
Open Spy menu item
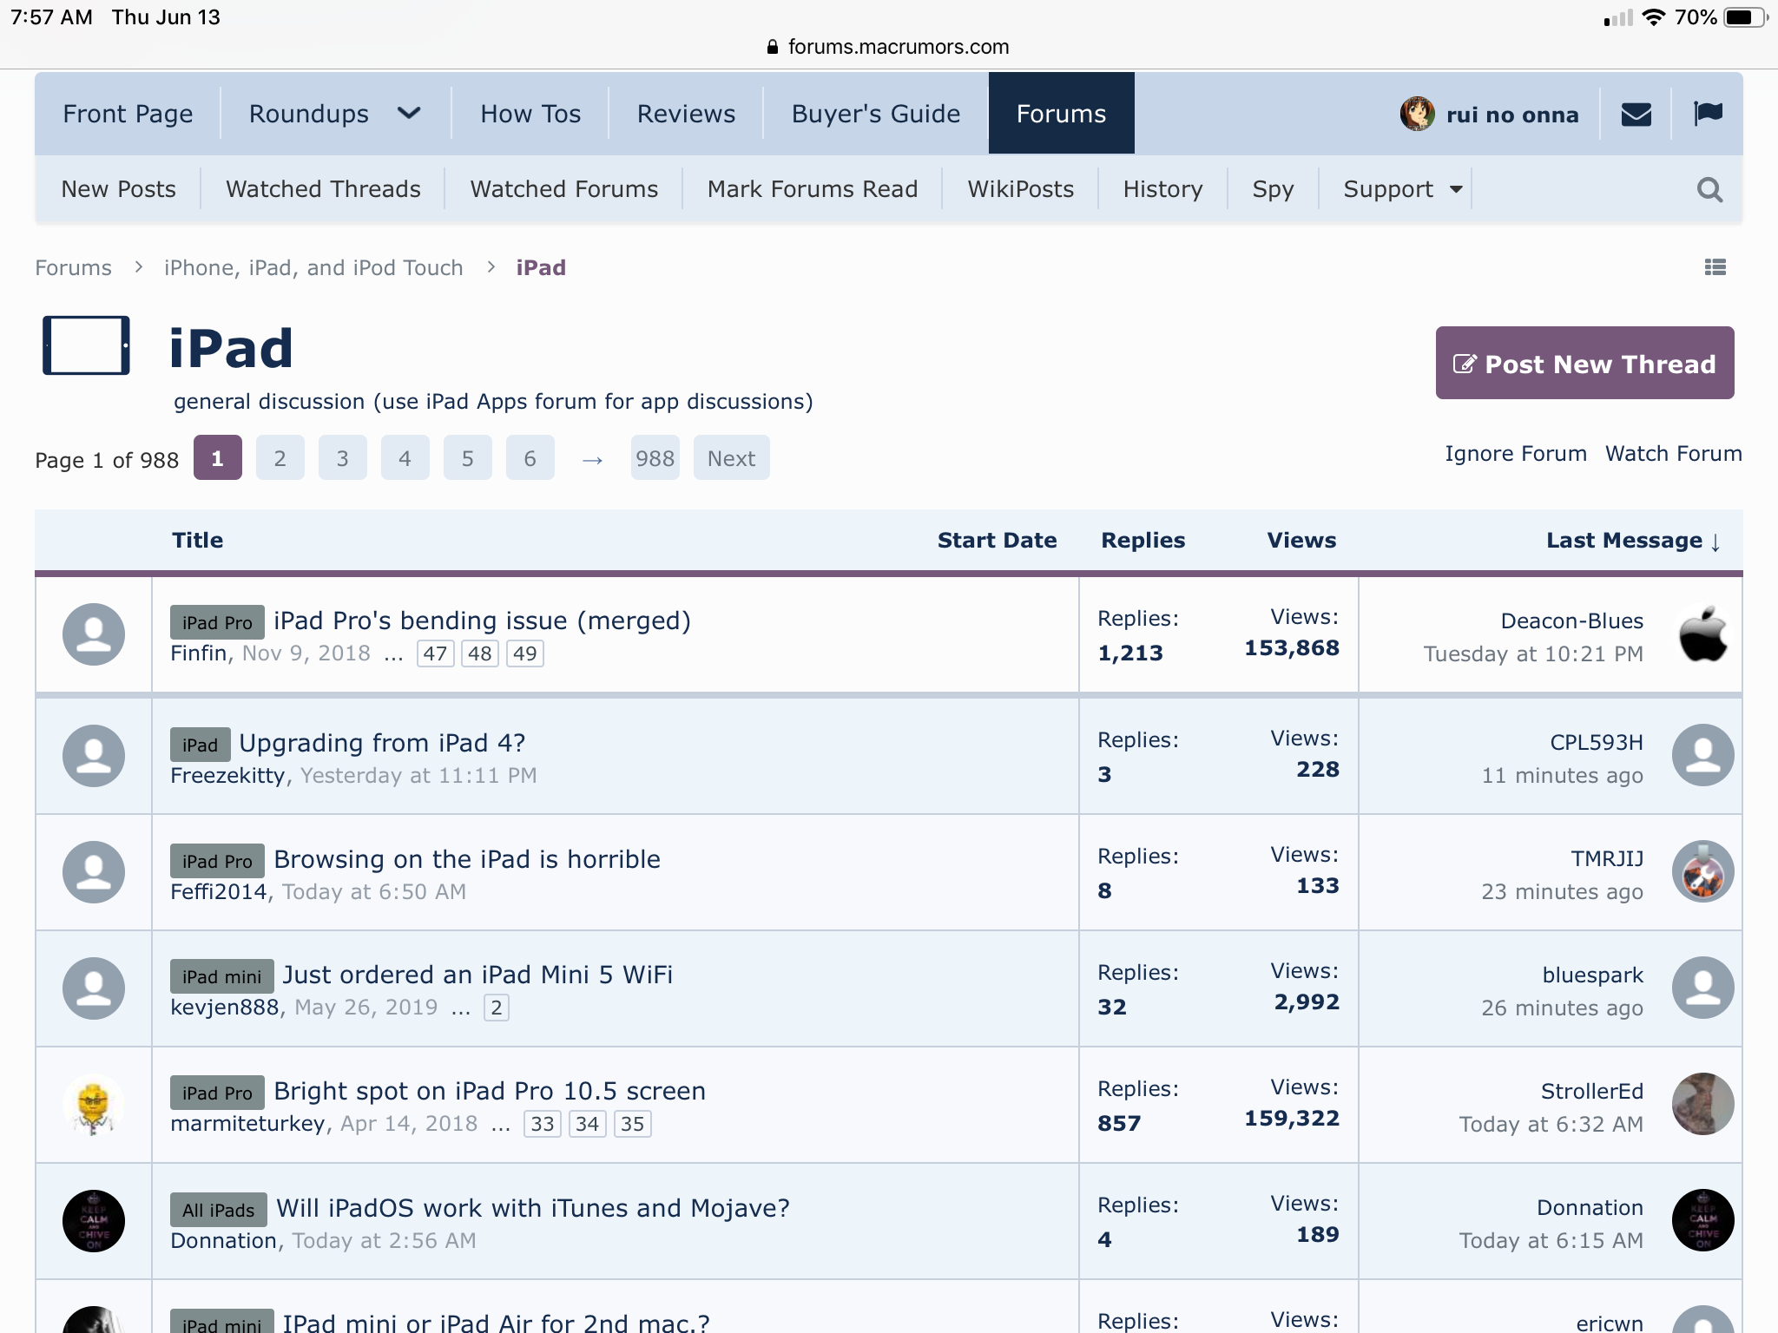1273,189
